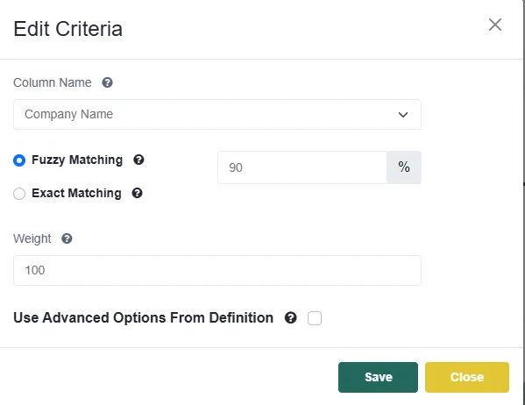
Task: Click help icon for Use Advanced Options
Action: coord(291,317)
